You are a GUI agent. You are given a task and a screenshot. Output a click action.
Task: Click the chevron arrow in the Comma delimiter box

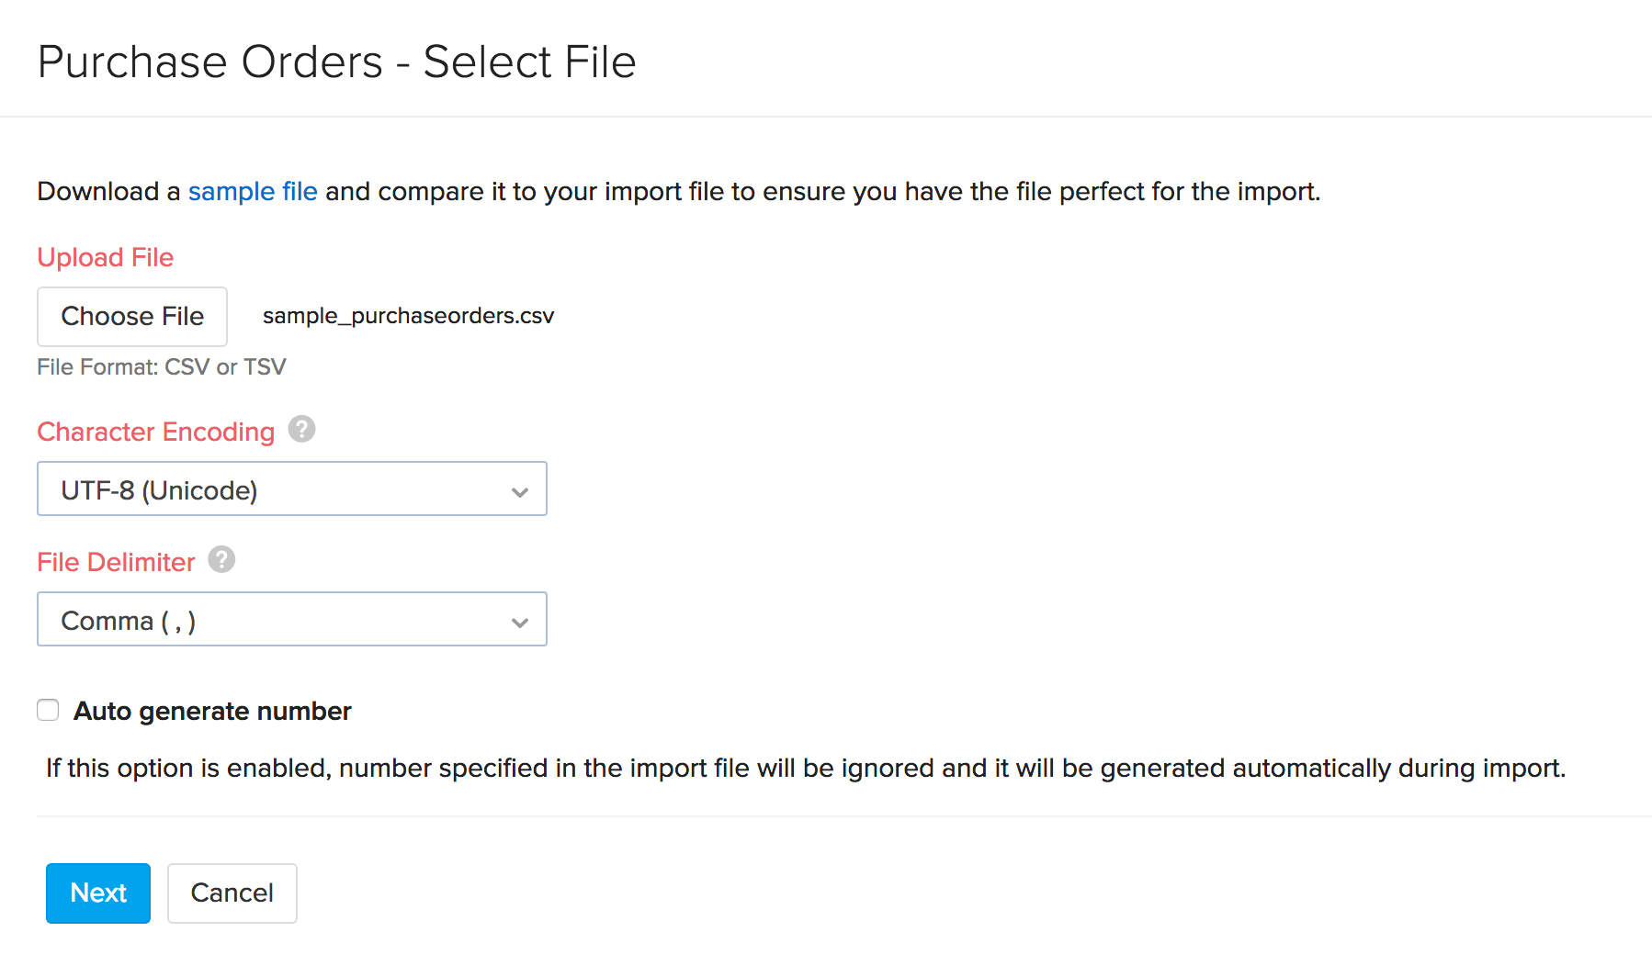520,622
